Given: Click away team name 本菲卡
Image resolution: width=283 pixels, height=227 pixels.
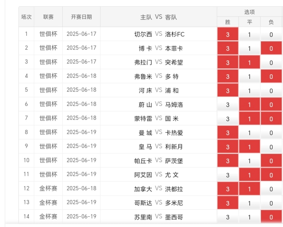Looking at the screenshot, I should (x=174, y=48).
